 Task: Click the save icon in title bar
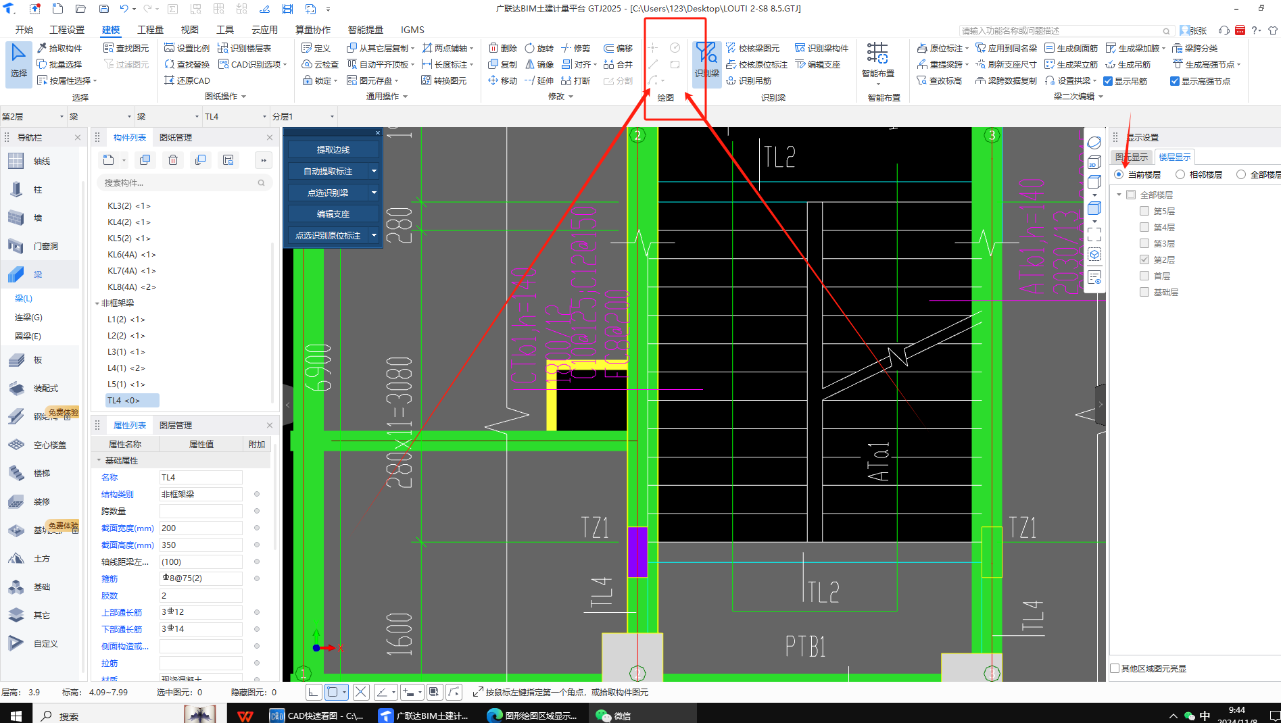tap(103, 9)
